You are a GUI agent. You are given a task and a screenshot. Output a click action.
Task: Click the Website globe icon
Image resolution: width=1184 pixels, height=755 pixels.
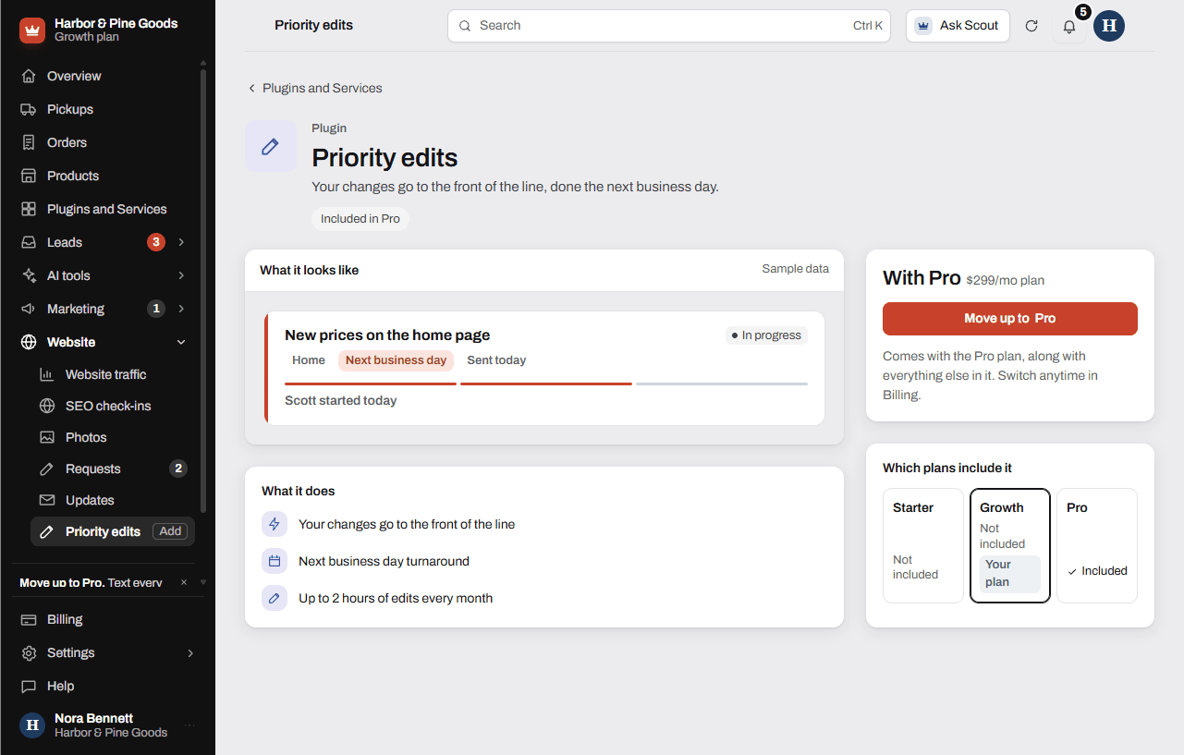[x=29, y=342]
